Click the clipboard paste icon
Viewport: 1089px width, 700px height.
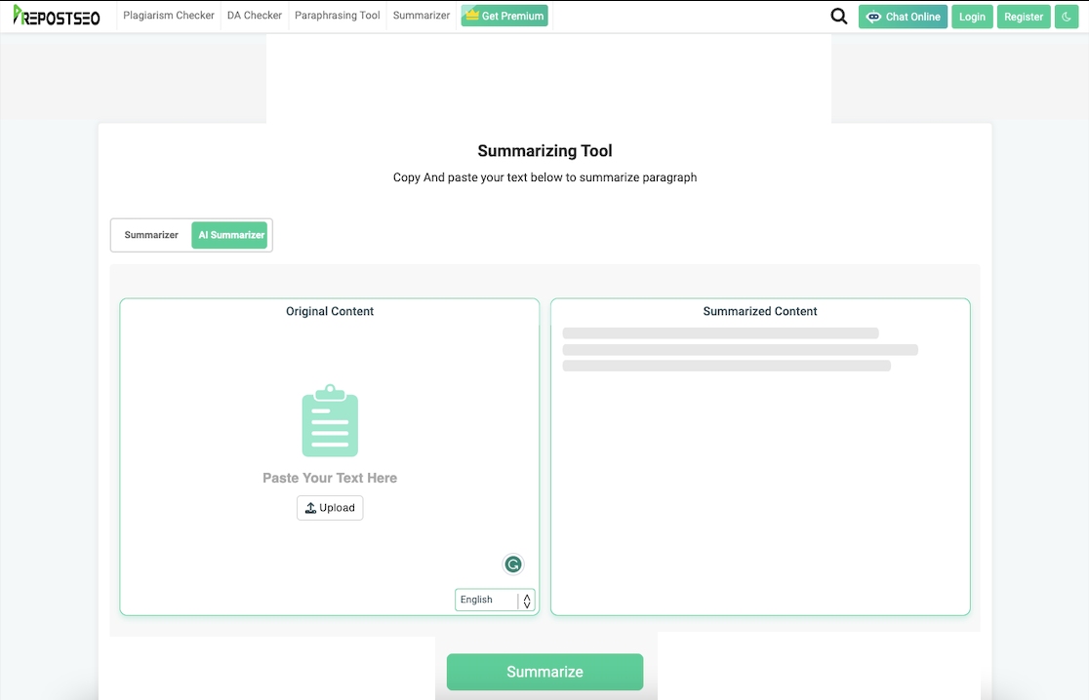point(330,420)
